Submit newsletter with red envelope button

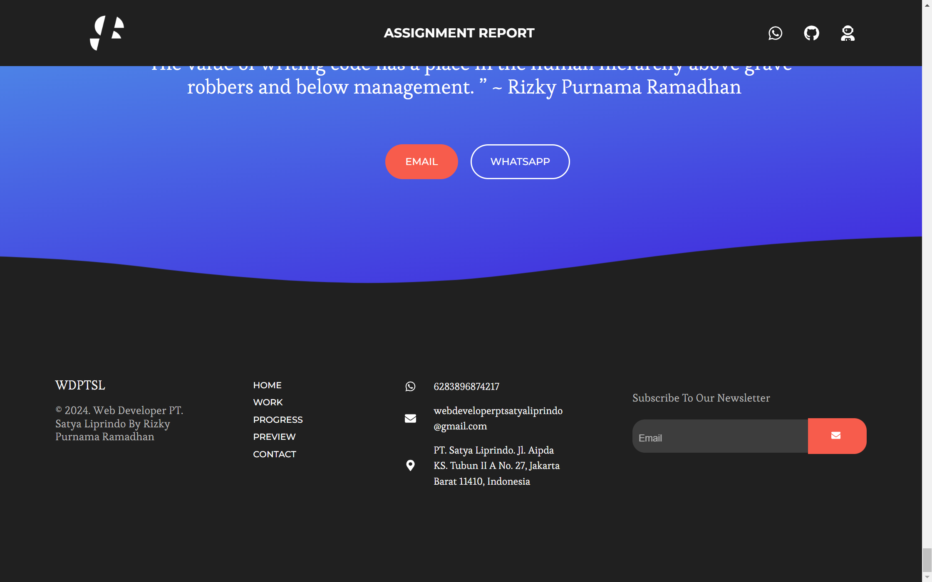pos(836,436)
